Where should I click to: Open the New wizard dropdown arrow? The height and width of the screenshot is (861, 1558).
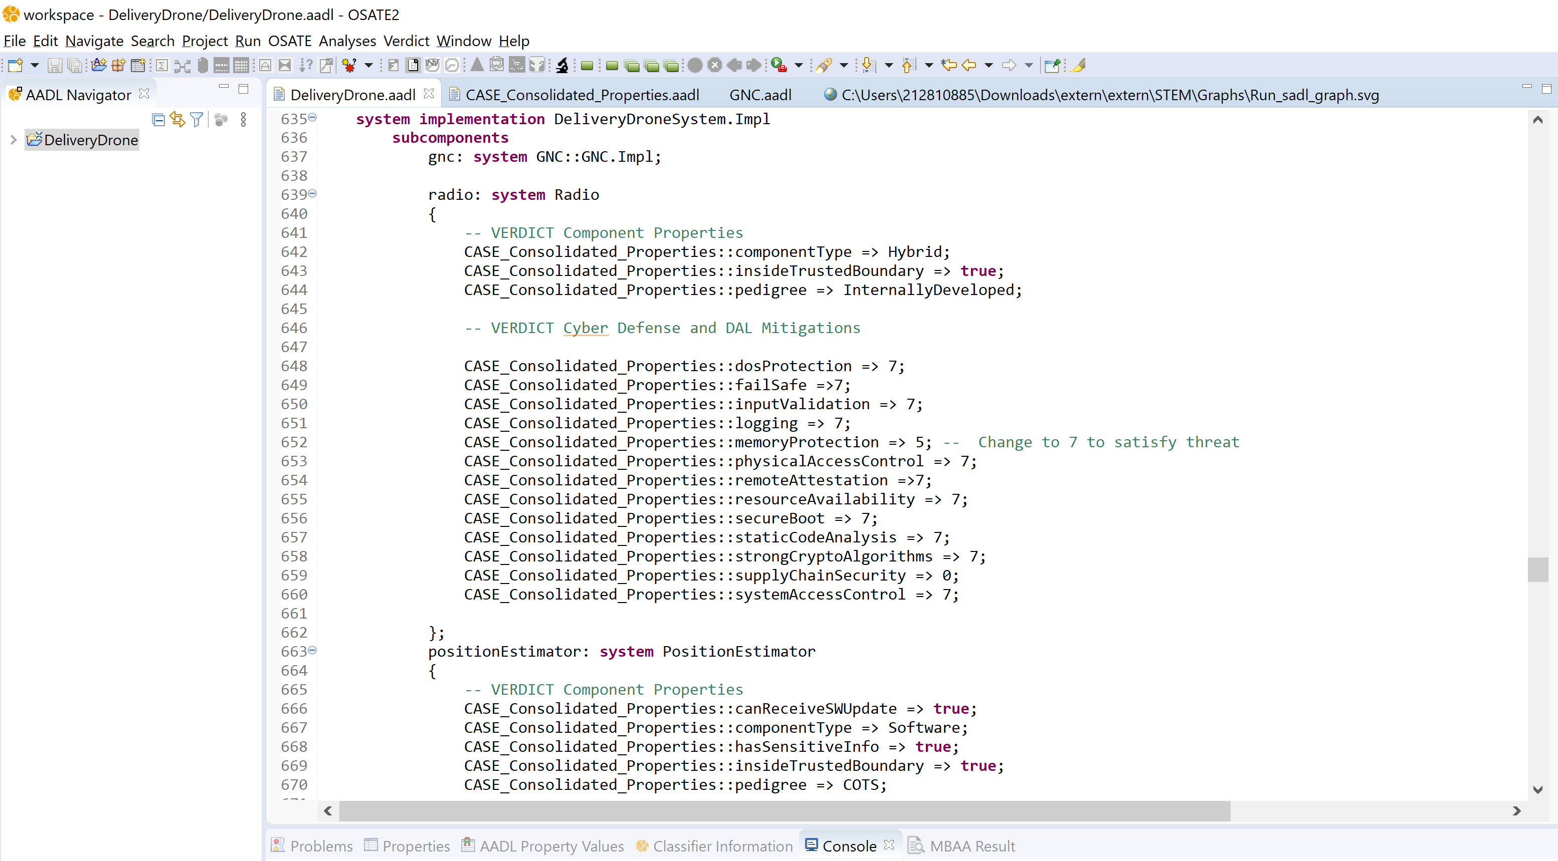click(35, 65)
